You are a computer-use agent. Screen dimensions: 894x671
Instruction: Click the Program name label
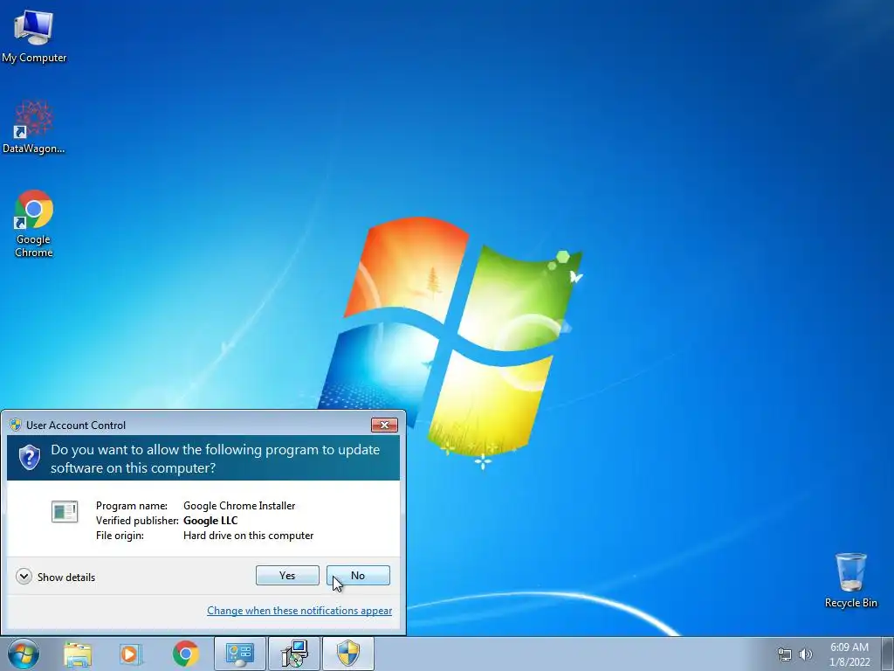point(132,506)
